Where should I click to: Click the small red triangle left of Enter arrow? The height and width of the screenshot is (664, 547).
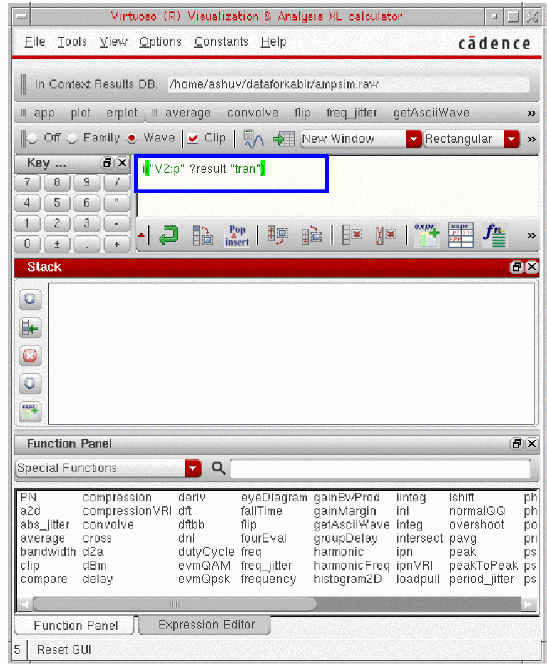tap(141, 235)
